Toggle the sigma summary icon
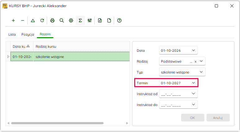 click(x=80, y=20)
